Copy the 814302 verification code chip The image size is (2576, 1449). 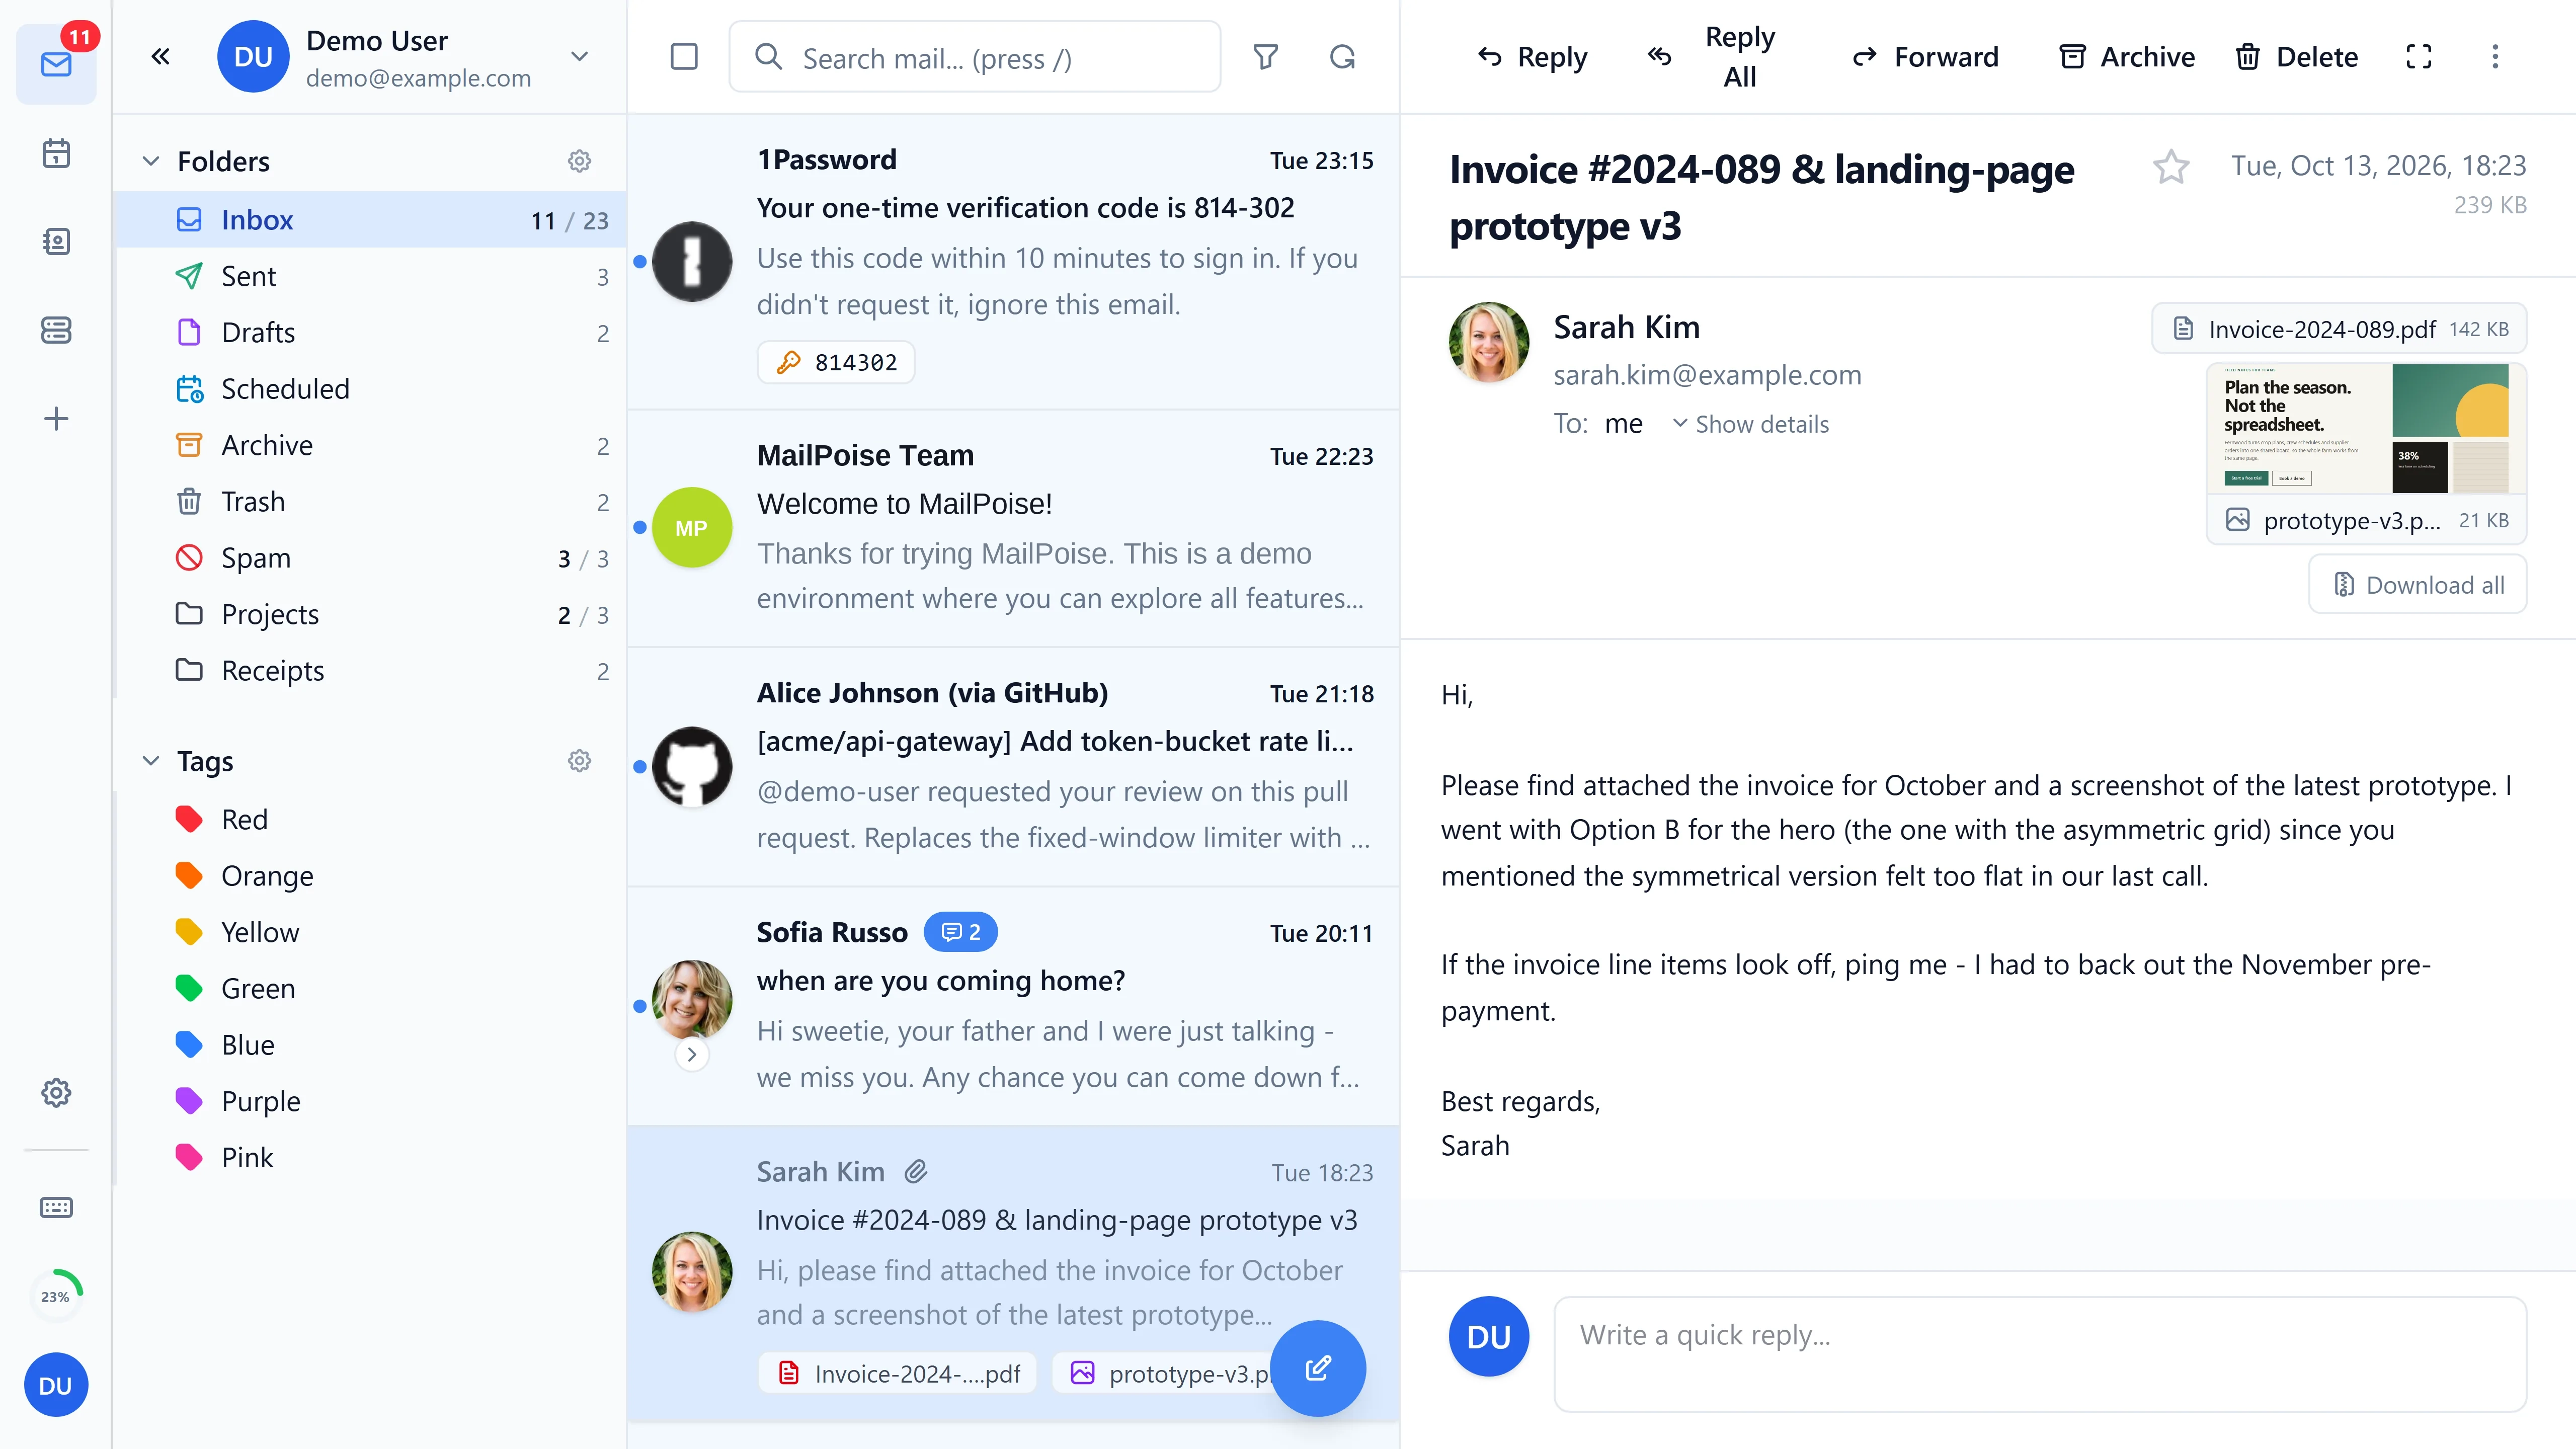tap(836, 362)
